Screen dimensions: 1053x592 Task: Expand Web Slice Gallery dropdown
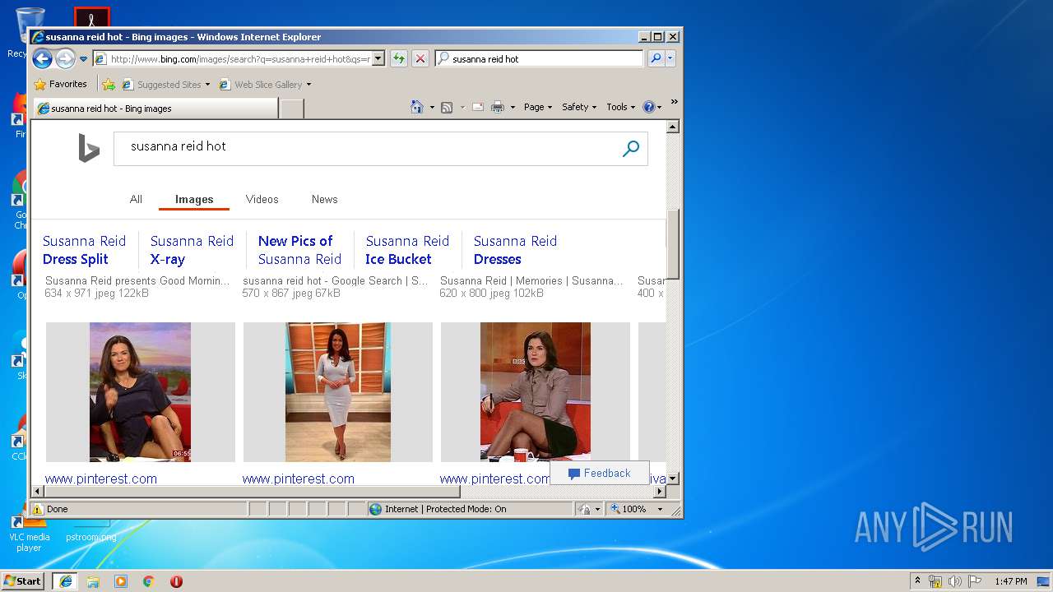(309, 85)
